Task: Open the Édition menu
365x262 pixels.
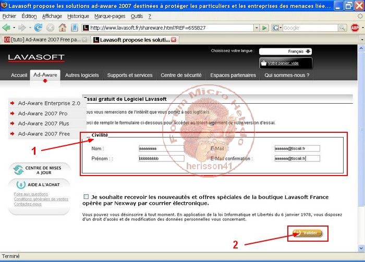Action: click(29, 16)
